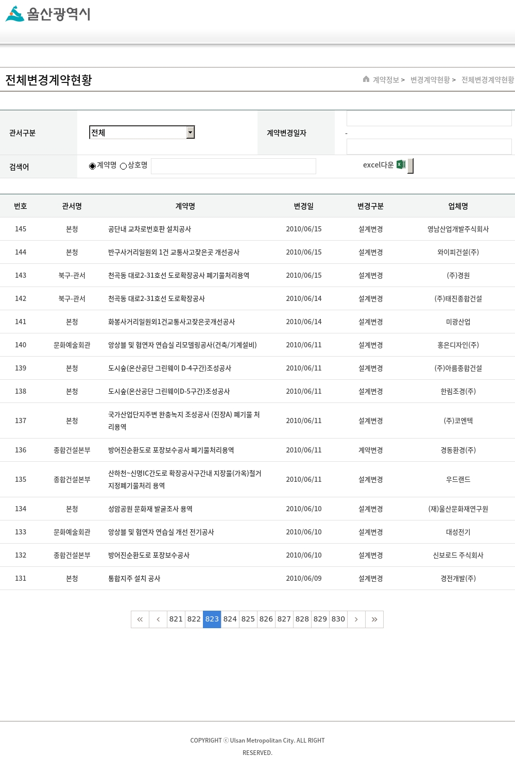Click 계약정보 breadcrumb link

[386, 80]
